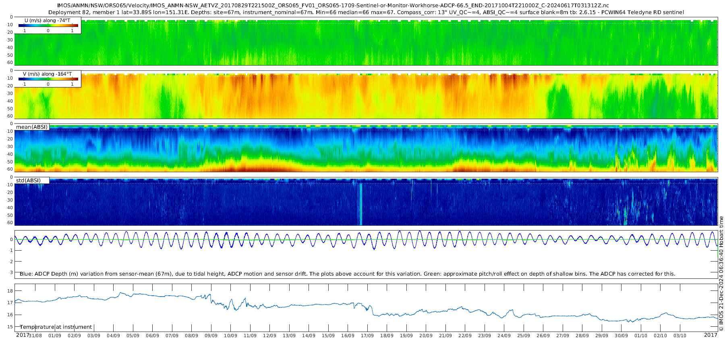Click the 2017 year label at bottom right

pos(710,335)
